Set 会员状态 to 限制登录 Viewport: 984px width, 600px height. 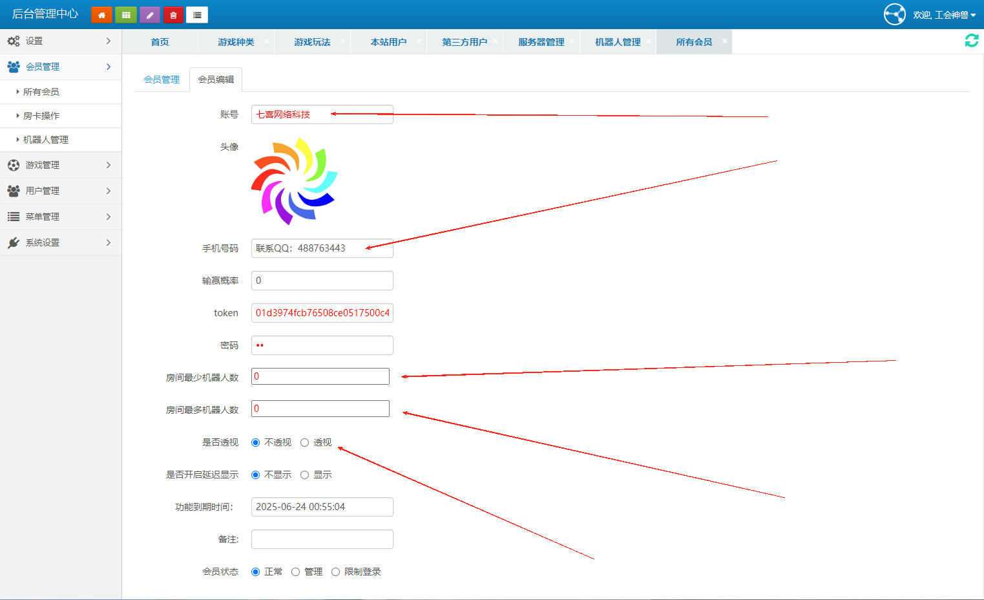pos(335,572)
